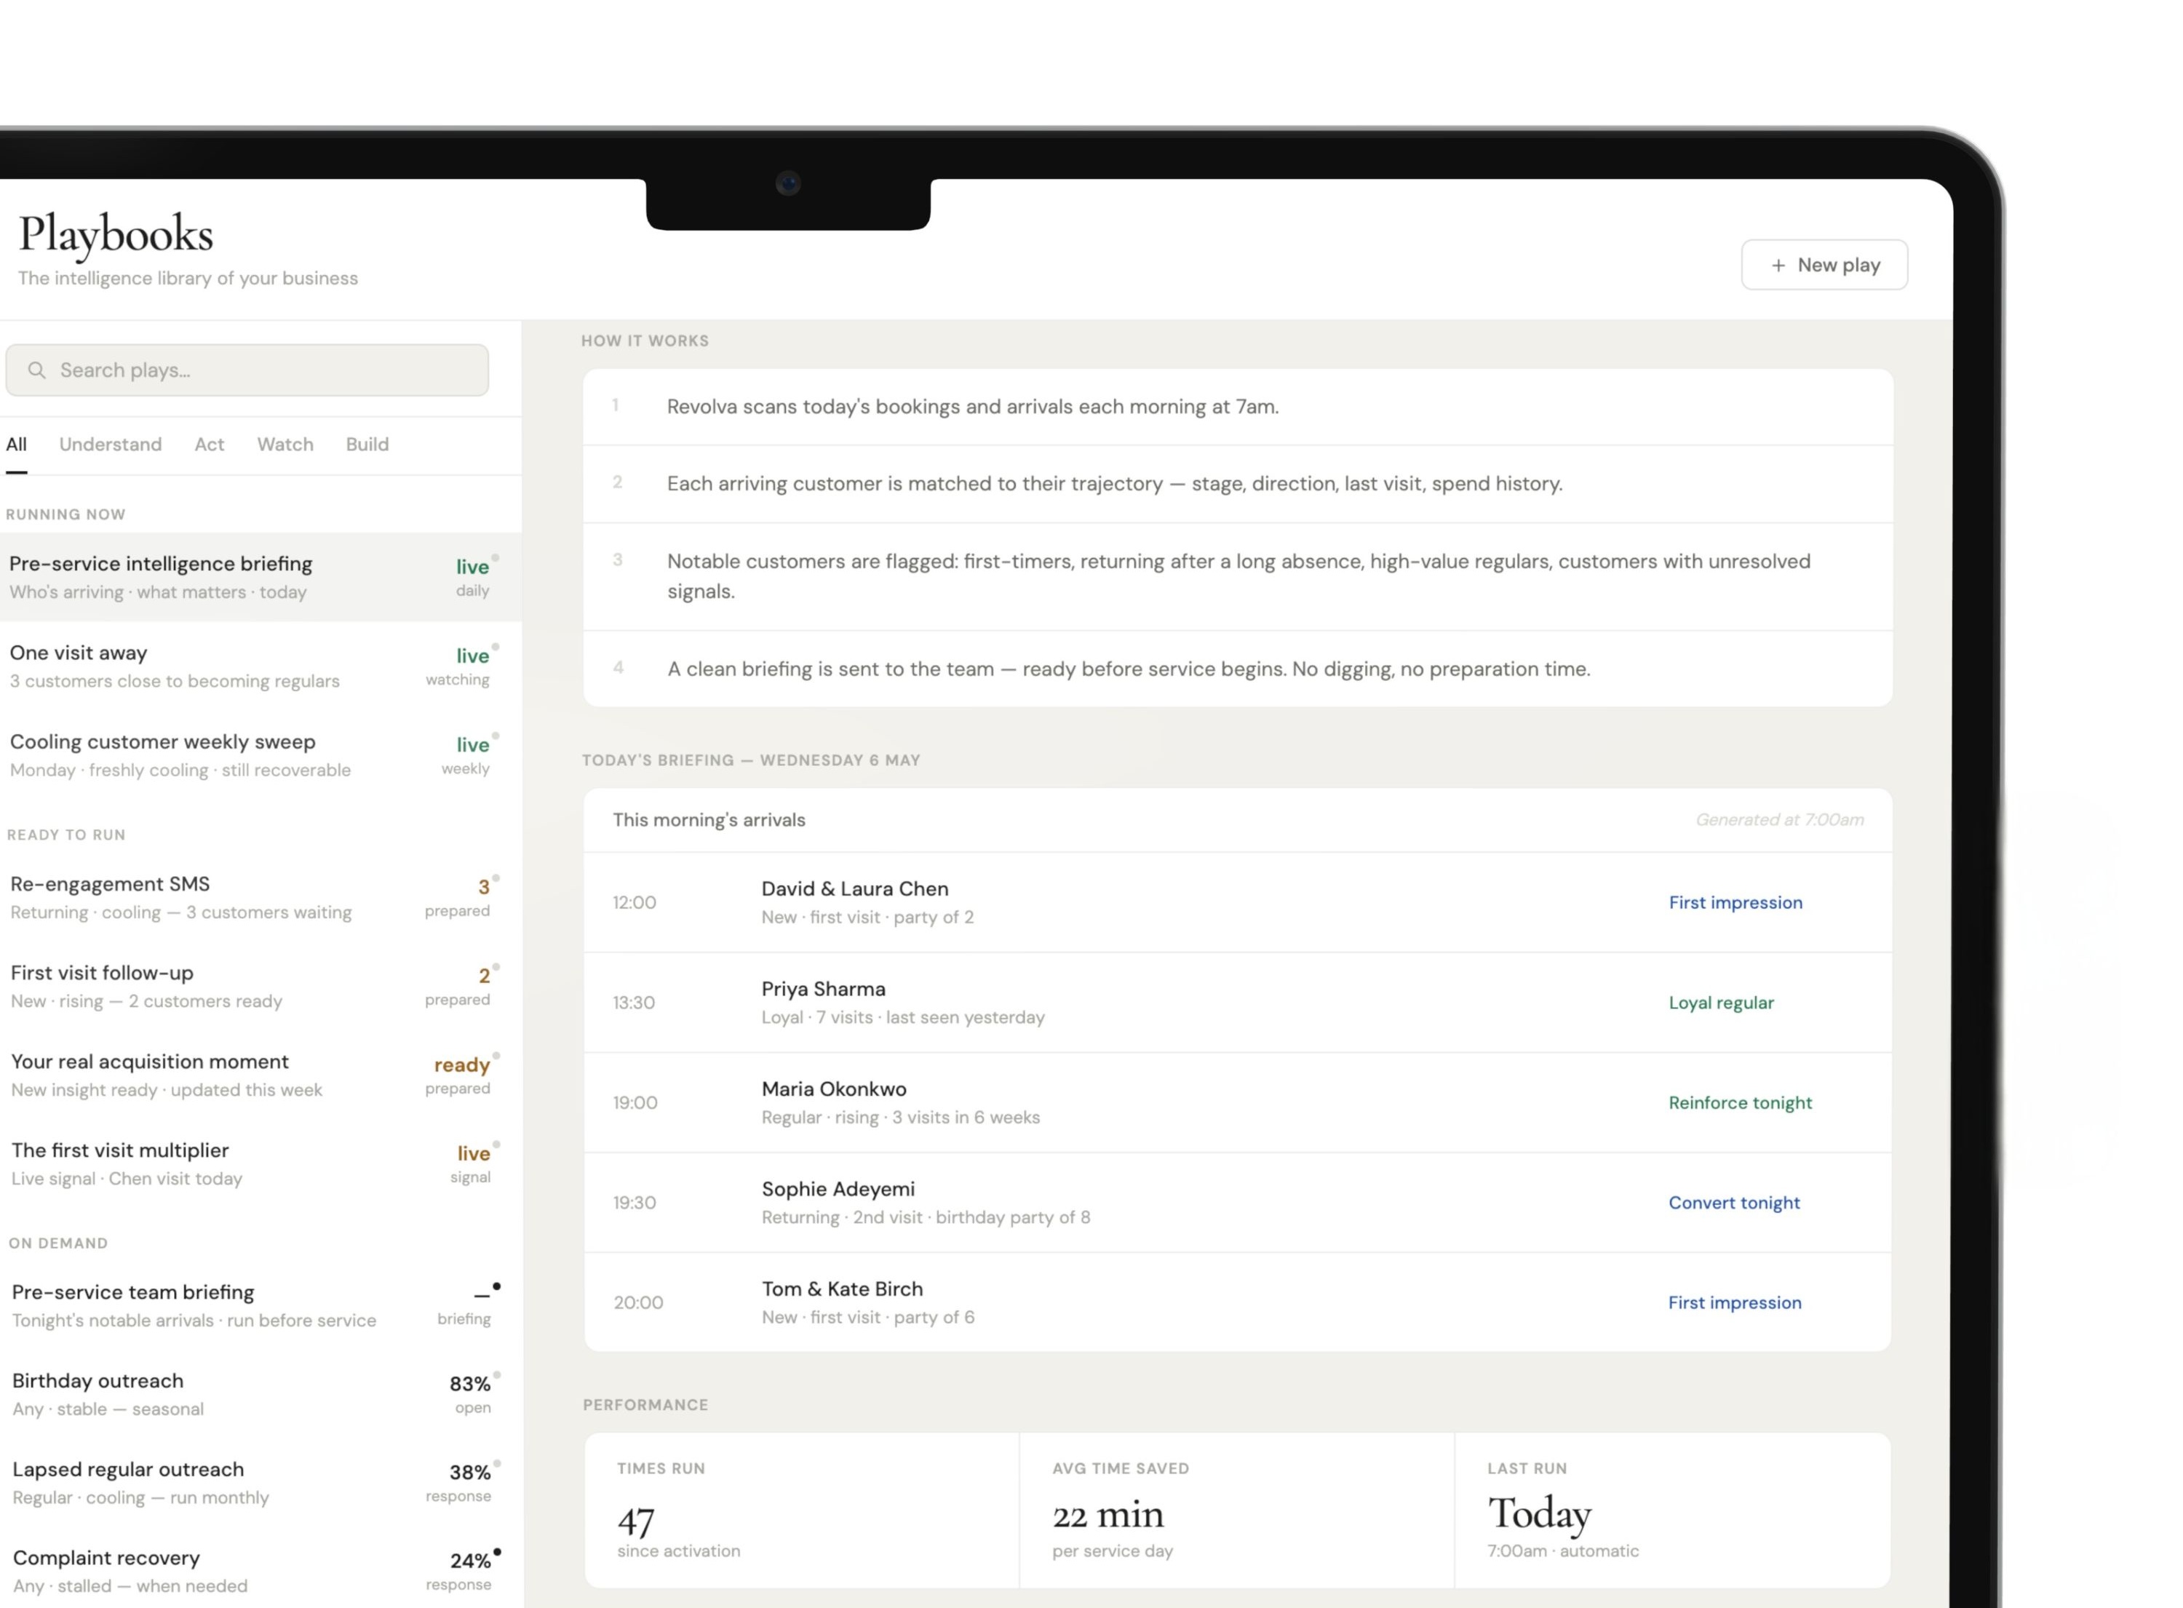Click step 1 Revolva scans today's bookings
Viewport: 2183px width, 1608px height.
(x=972, y=407)
